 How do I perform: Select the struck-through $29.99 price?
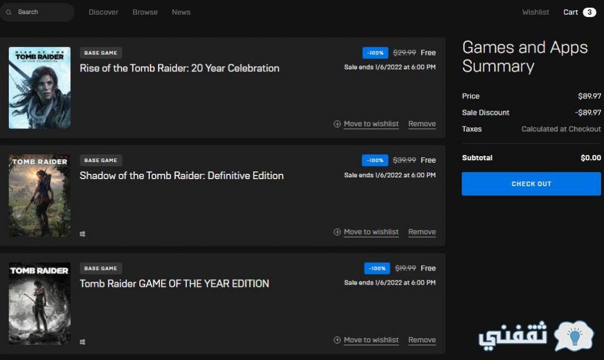click(x=404, y=52)
